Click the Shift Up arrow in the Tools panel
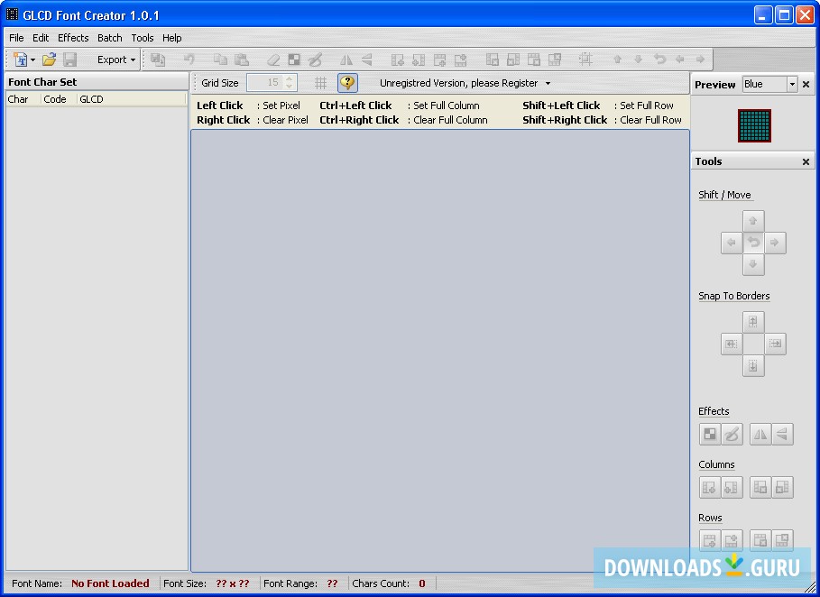The height and width of the screenshot is (597, 820). click(753, 221)
